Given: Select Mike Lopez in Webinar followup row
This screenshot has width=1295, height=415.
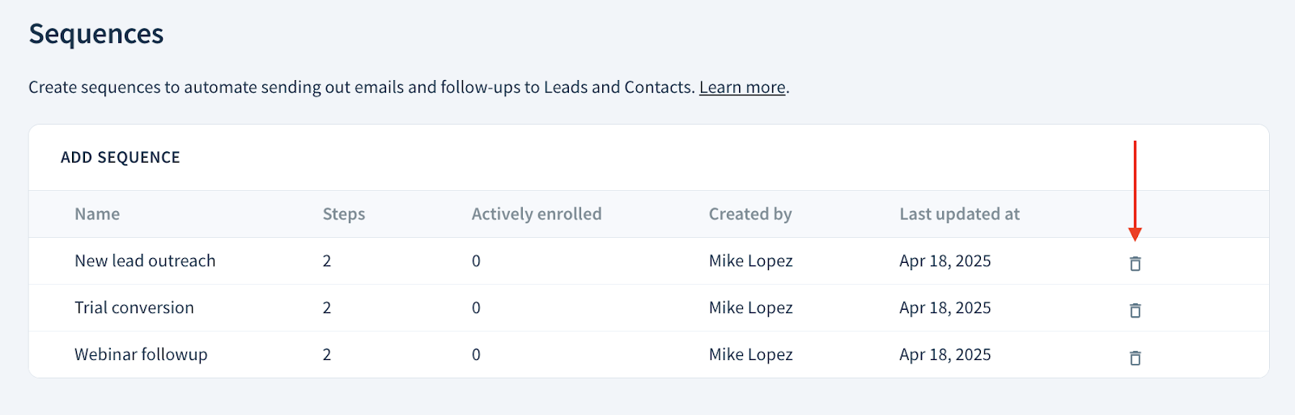Looking at the screenshot, I should [750, 354].
